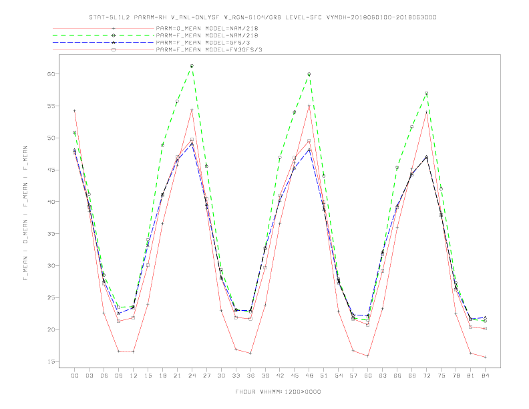Click the x-axis tick label 51
The width and height of the screenshot is (529, 409).
tap(324, 376)
